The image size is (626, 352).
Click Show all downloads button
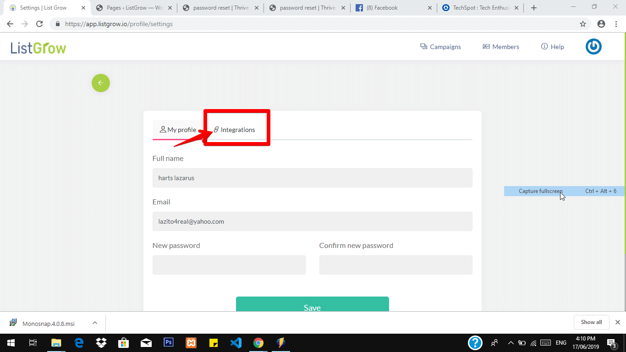click(x=591, y=322)
